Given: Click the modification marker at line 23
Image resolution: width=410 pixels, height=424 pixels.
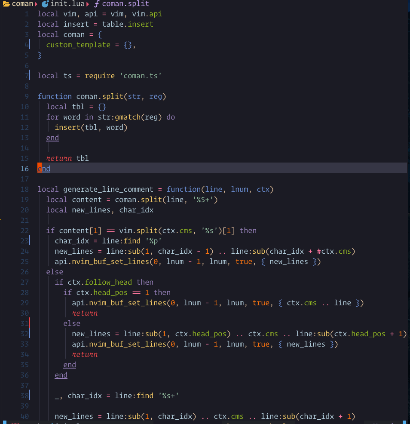Looking at the screenshot, I should [29, 240].
